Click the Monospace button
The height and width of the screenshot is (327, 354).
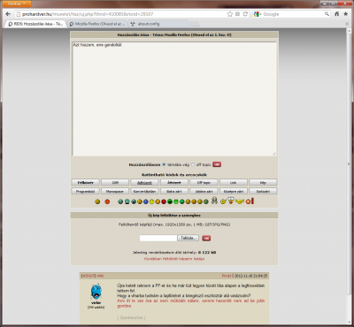[x=115, y=191]
